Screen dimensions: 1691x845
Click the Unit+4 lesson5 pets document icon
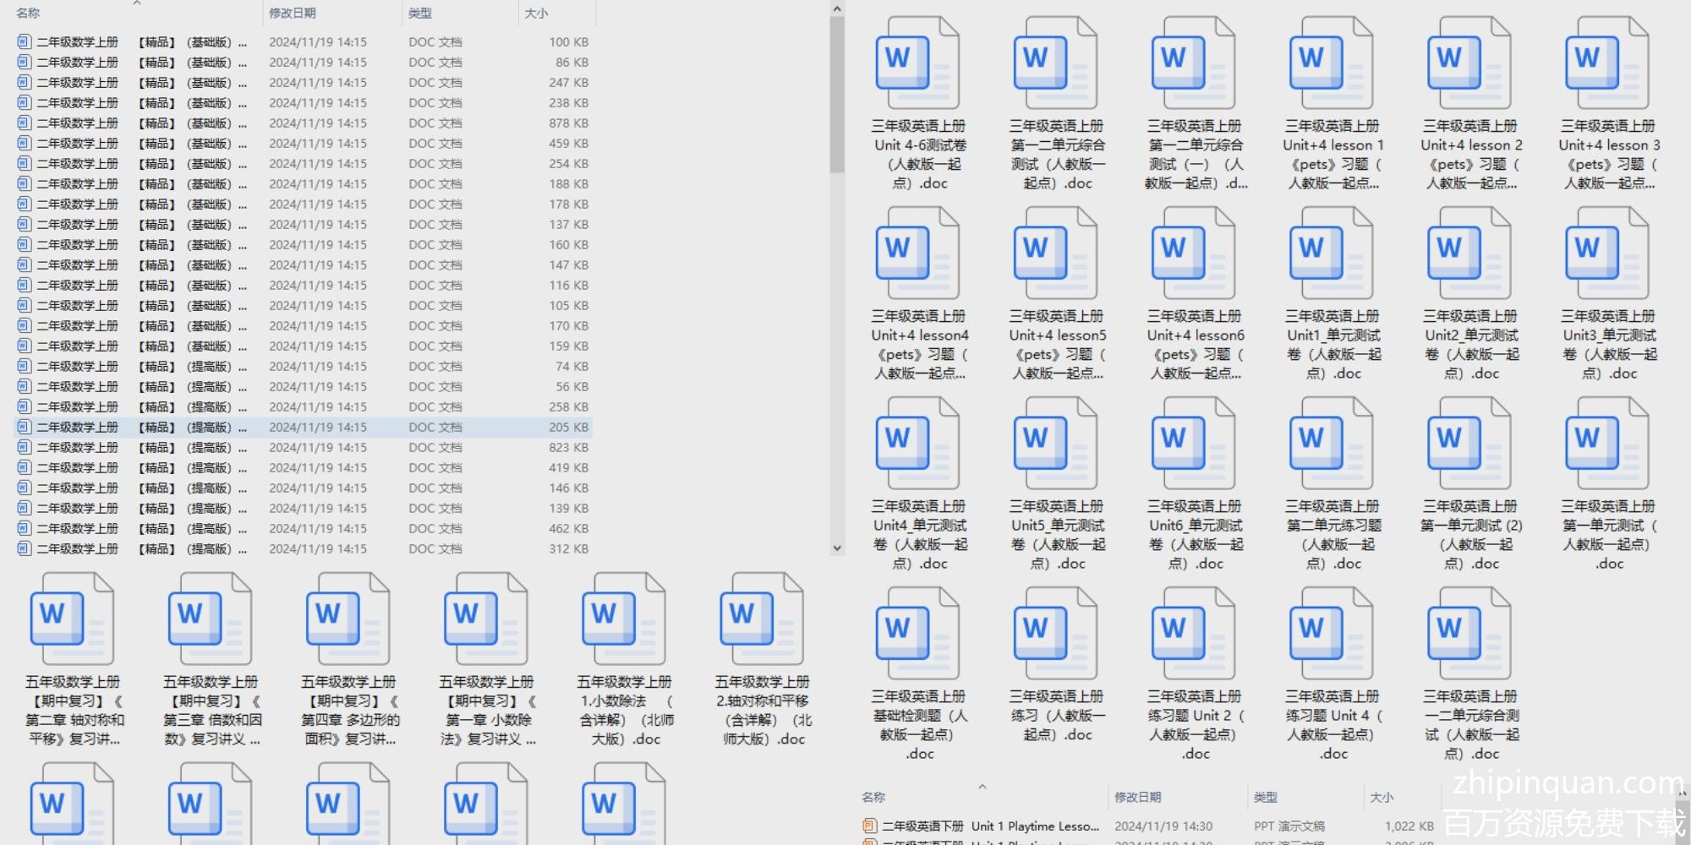(1056, 253)
